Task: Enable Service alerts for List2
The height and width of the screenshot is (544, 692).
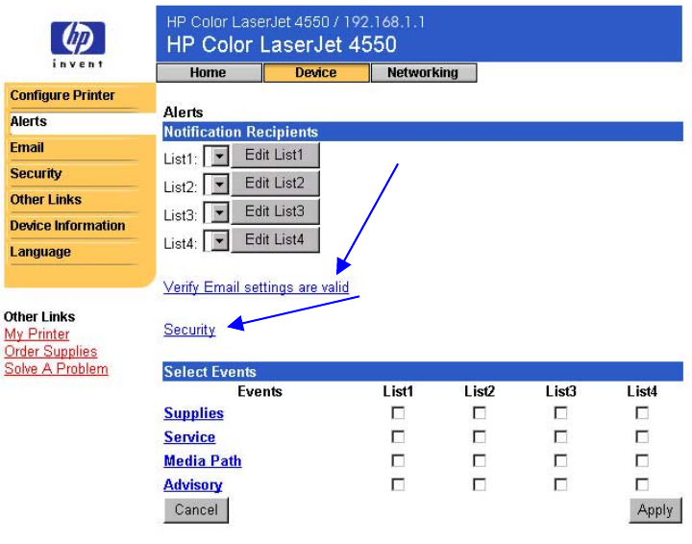Action: (x=480, y=436)
